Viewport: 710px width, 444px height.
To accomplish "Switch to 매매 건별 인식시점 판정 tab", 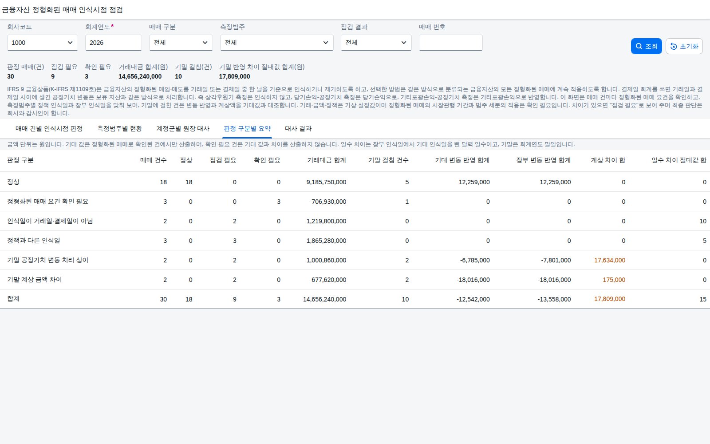I will coord(49,129).
